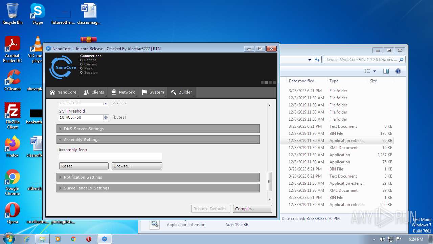Select the Firefox desktop icon
The width and height of the screenshot is (433, 244).
tap(13, 146)
